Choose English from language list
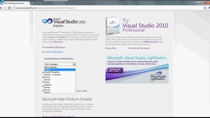210x118 pixels. [60, 70]
